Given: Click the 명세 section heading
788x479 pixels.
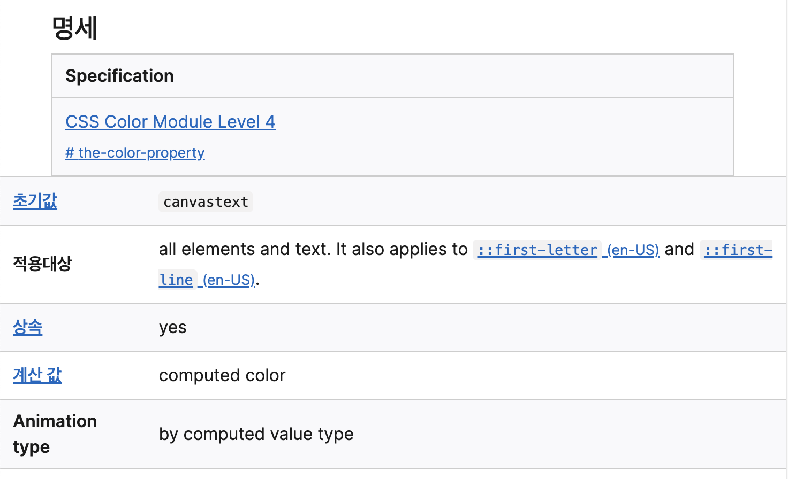Looking at the screenshot, I should coord(74,28).
